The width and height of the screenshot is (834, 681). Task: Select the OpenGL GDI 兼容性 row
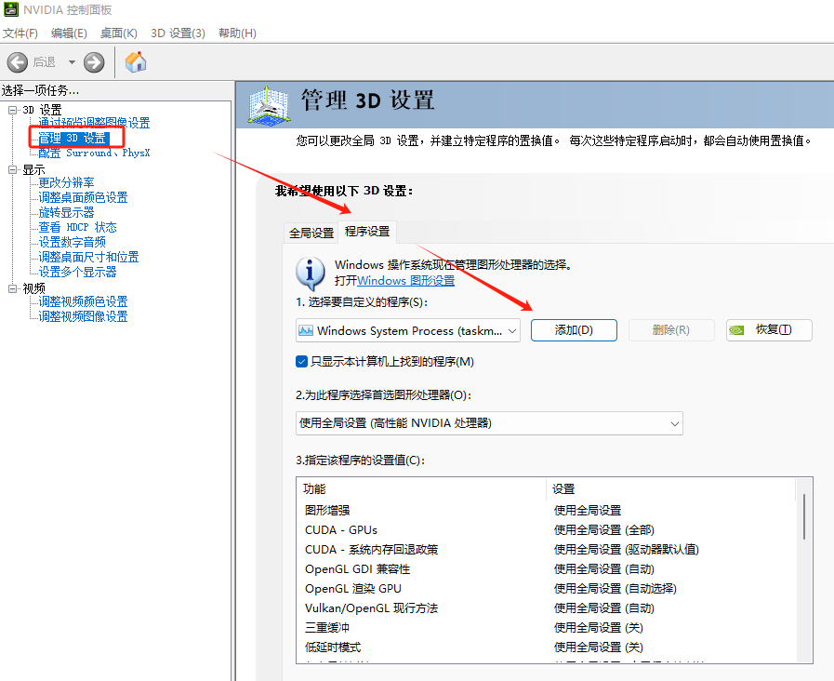pyautogui.click(x=548, y=569)
